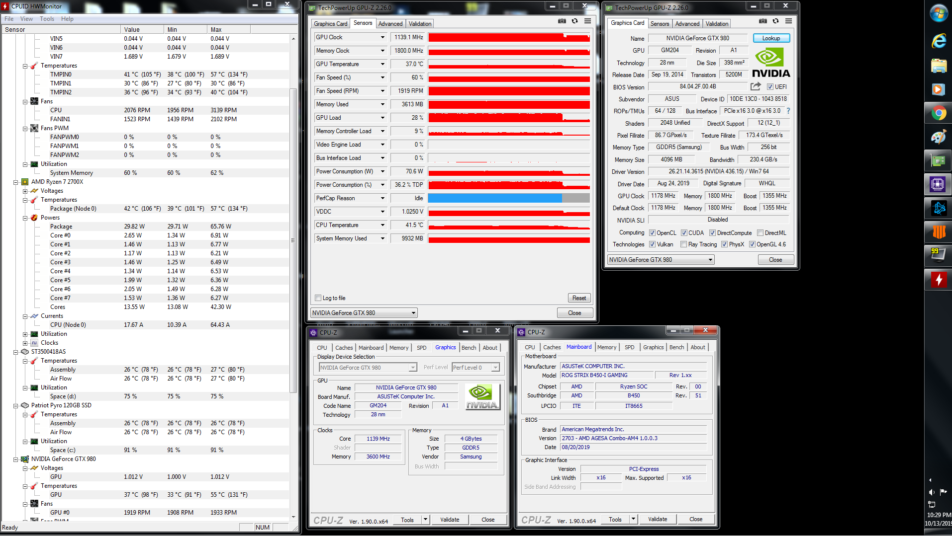This screenshot has width=952, height=536.
Task: Toggle CUDA checkbox in GPU-Z
Action: pyautogui.click(x=684, y=233)
